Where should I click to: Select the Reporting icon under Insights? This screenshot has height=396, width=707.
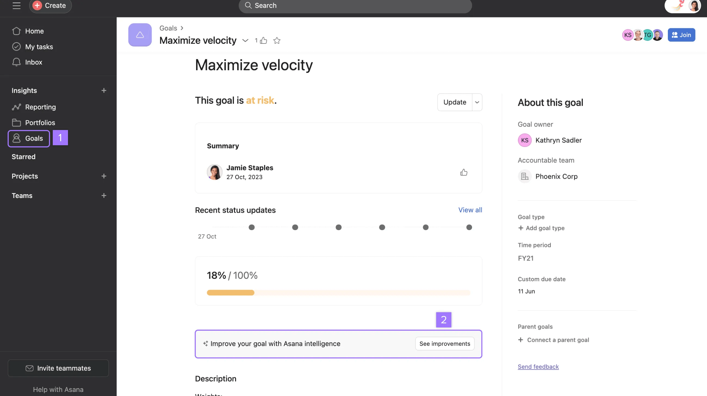coord(17,107)
